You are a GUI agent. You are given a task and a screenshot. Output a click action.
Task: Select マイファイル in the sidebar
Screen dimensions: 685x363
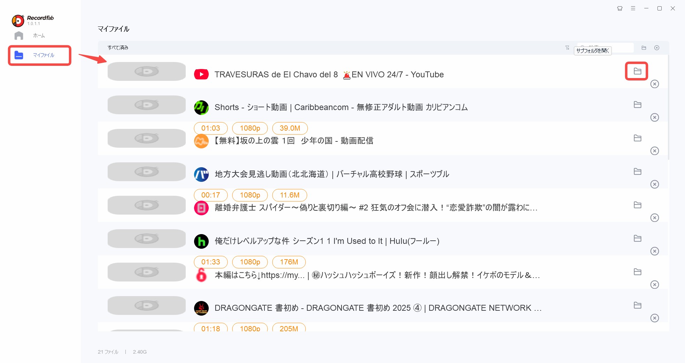pos(40,55)
